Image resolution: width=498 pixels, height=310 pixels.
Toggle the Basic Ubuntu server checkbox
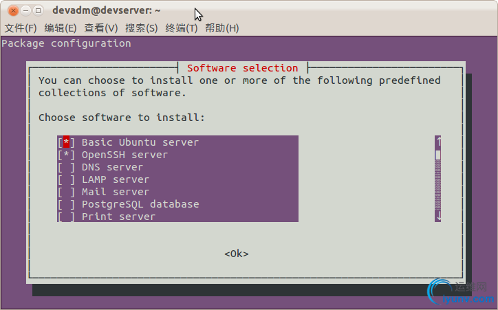click(66, 142)
